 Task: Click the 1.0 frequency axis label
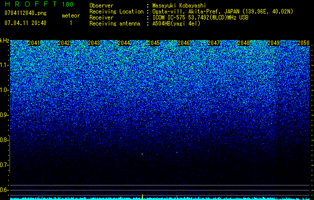(4, 90)
